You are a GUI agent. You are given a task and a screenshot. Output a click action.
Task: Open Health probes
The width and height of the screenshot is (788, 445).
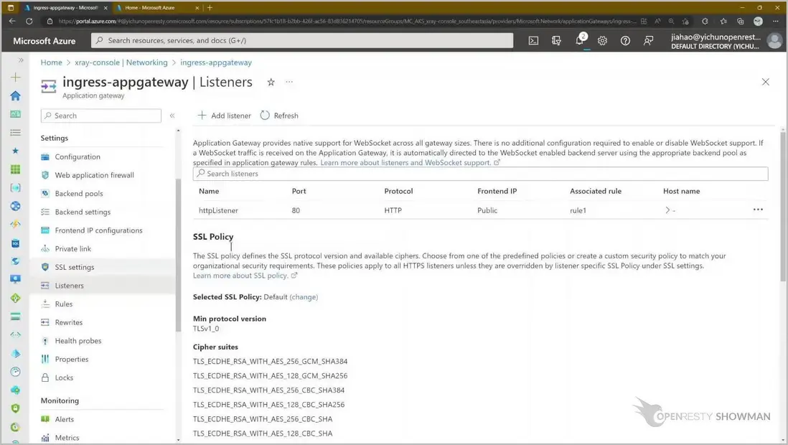[78, 341]
